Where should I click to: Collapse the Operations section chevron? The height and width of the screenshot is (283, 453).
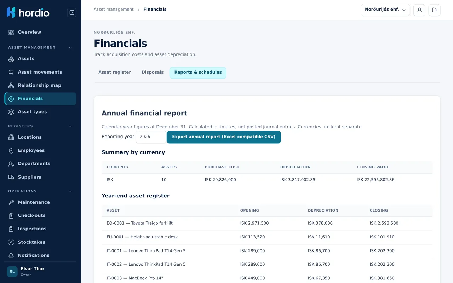tap(70, 191)
